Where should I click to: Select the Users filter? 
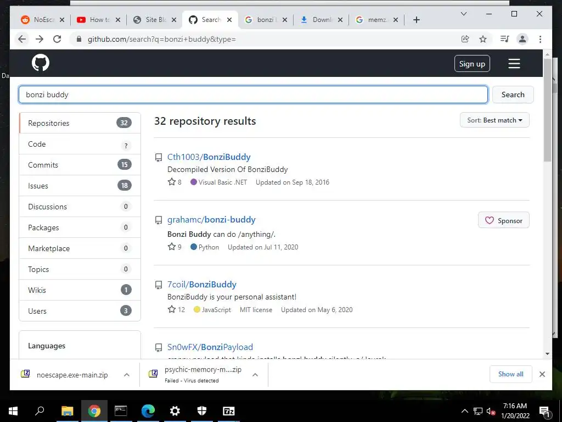tap(80, 311)
